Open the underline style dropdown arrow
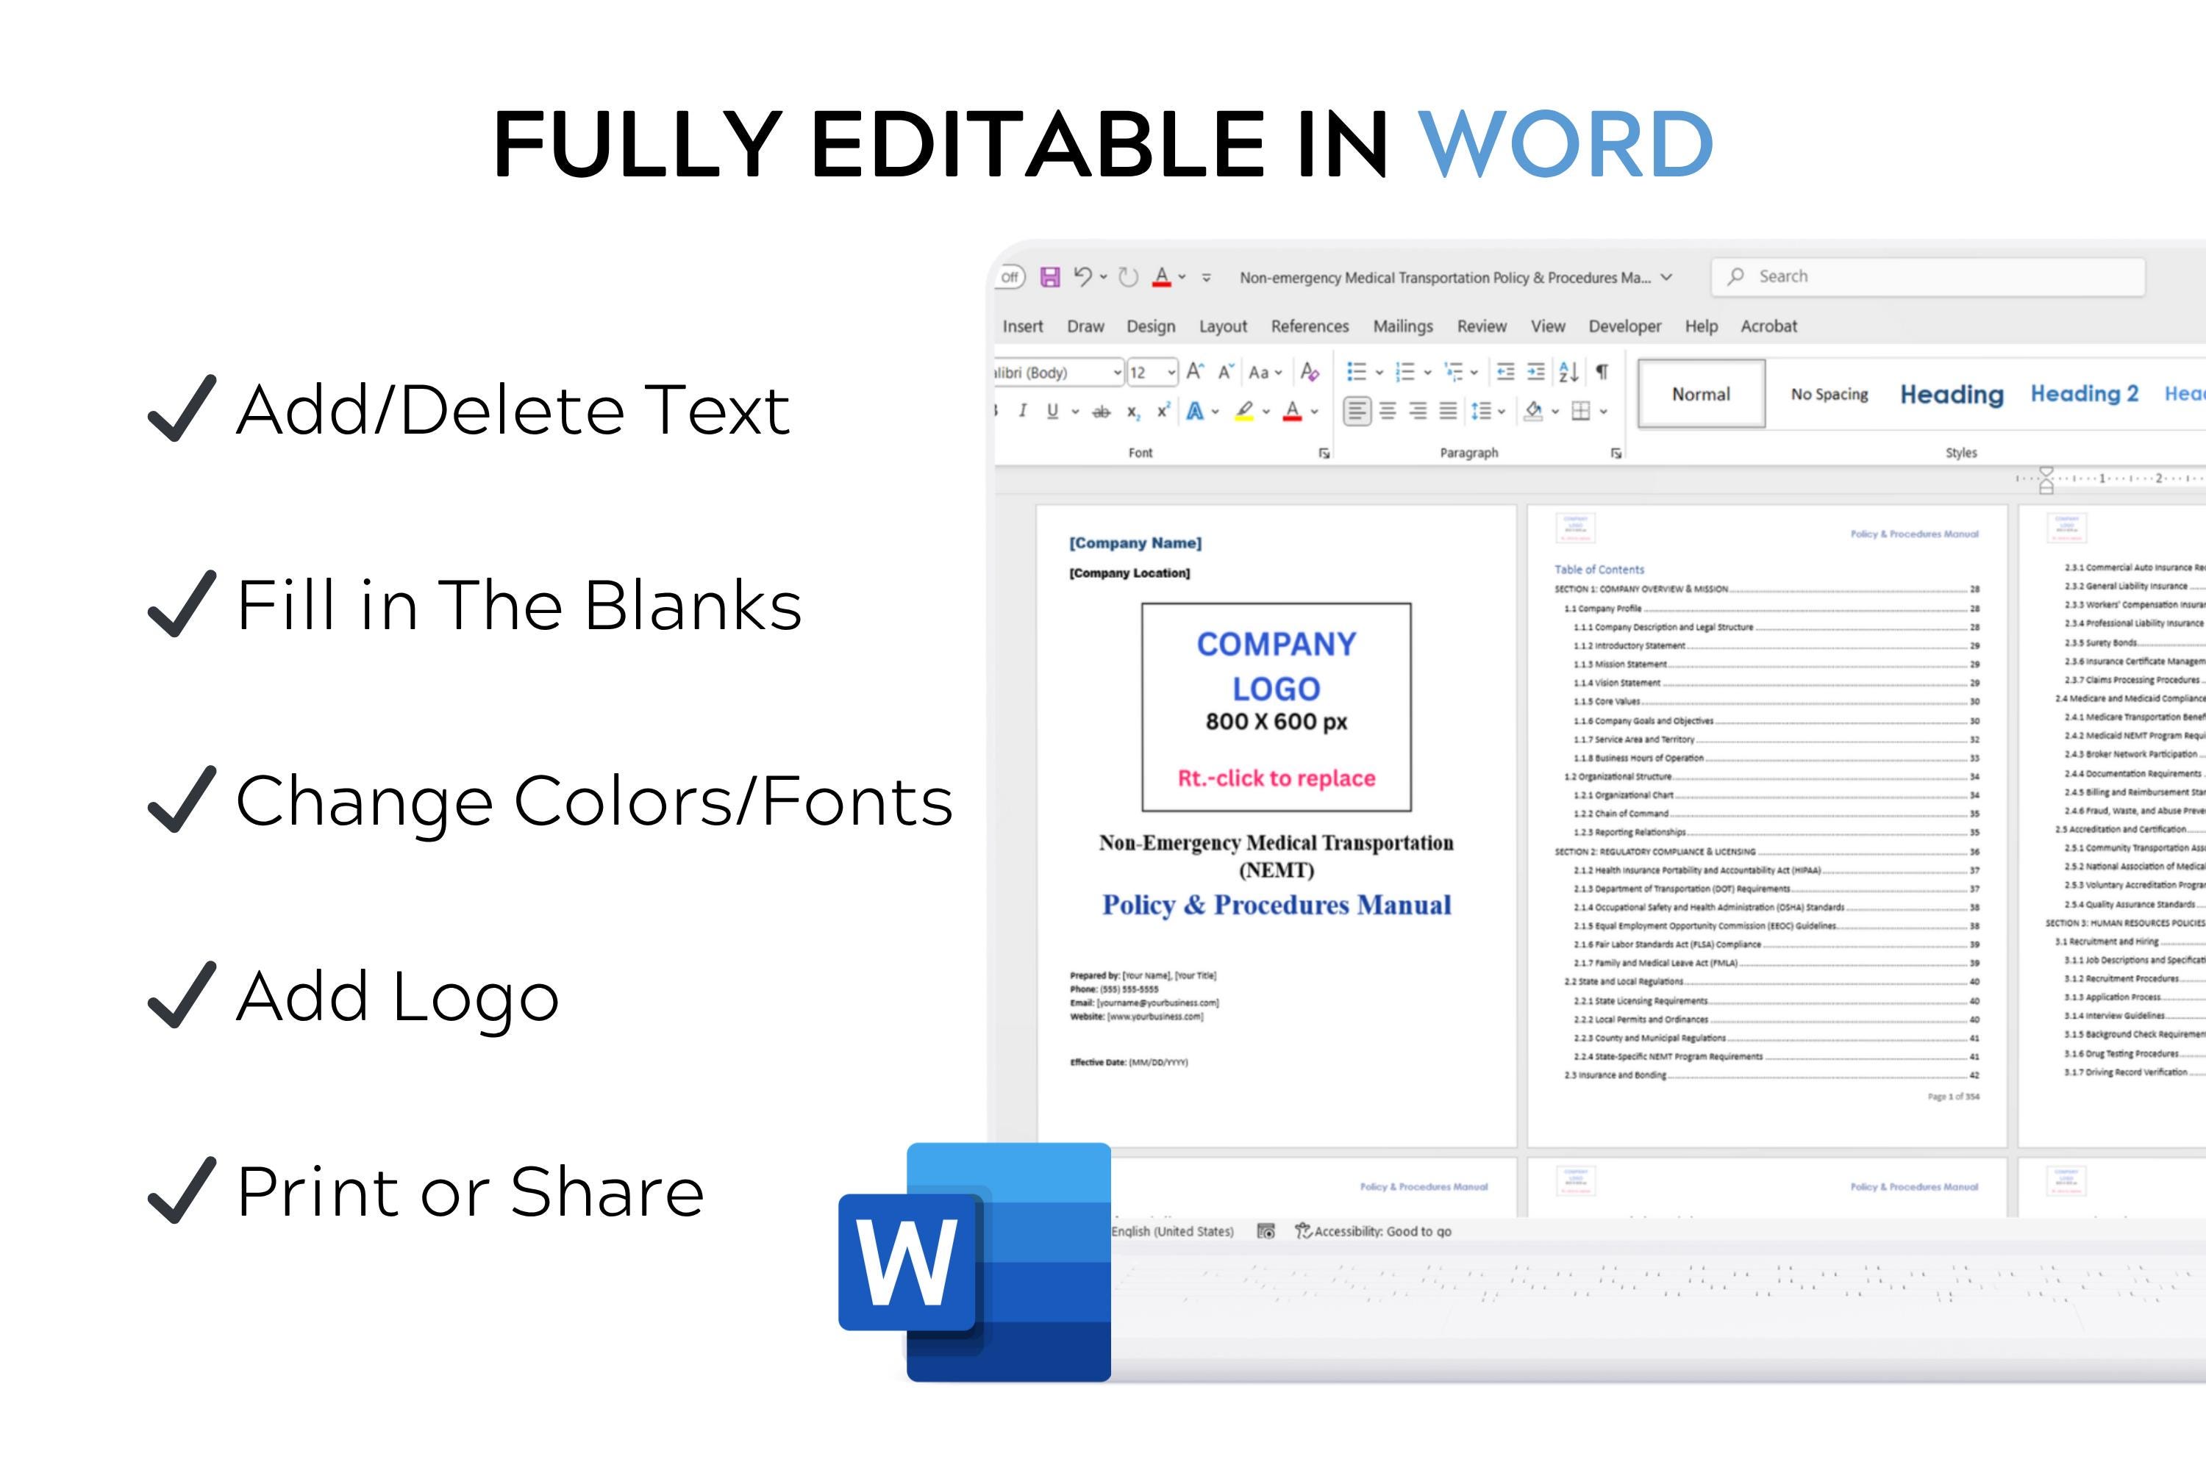Screen dimensions: 2206x1470 pyautogui.click(x=1075, y=412)
